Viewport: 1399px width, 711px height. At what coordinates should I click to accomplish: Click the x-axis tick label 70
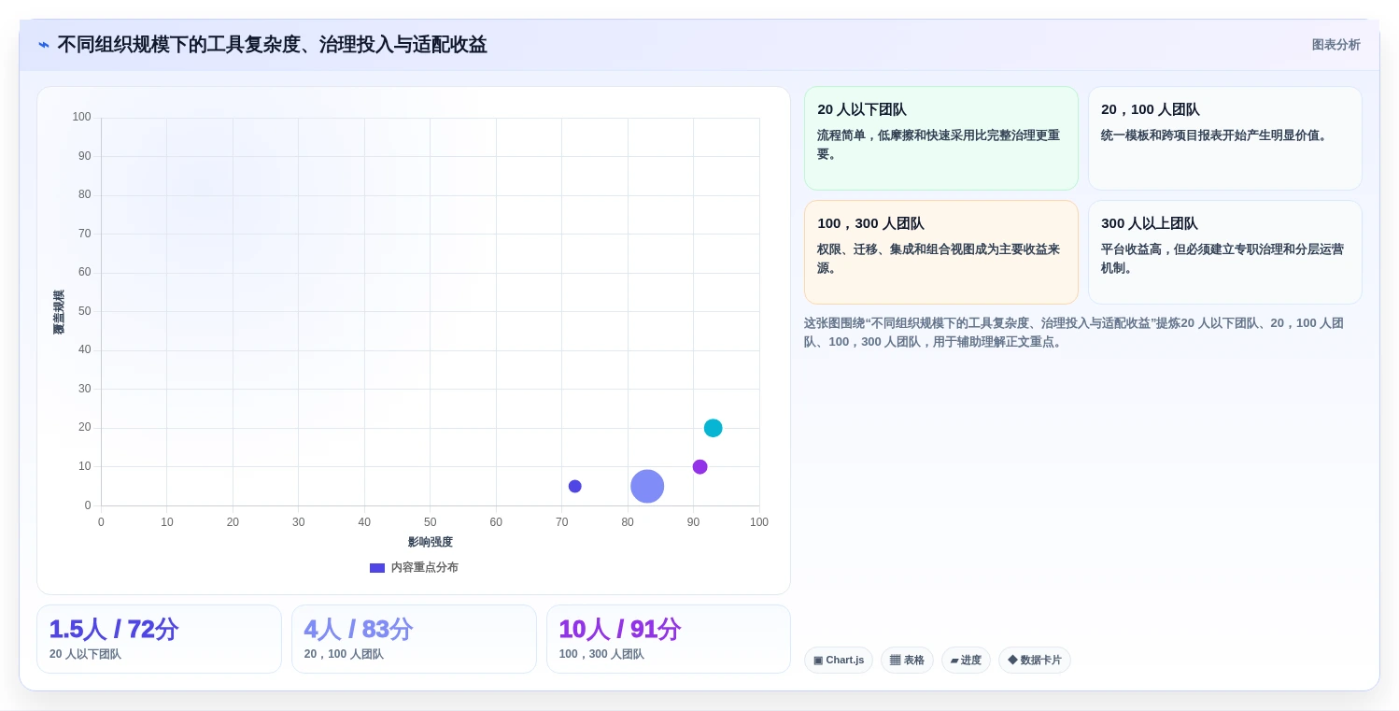coord(561,522)
